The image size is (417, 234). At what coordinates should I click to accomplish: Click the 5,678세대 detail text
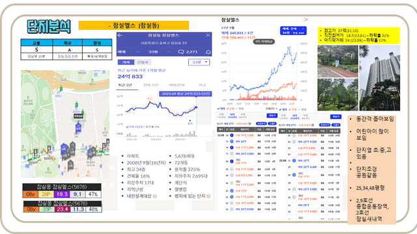click(x=184, y=156)
